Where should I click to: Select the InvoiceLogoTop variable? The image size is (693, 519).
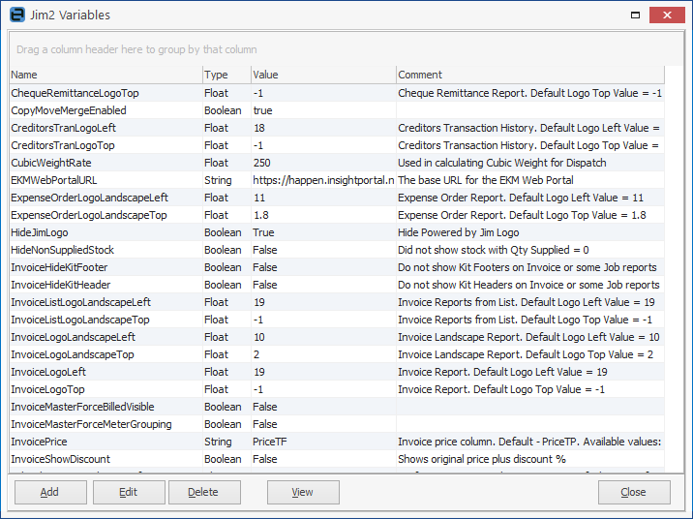tap(337, 390)
